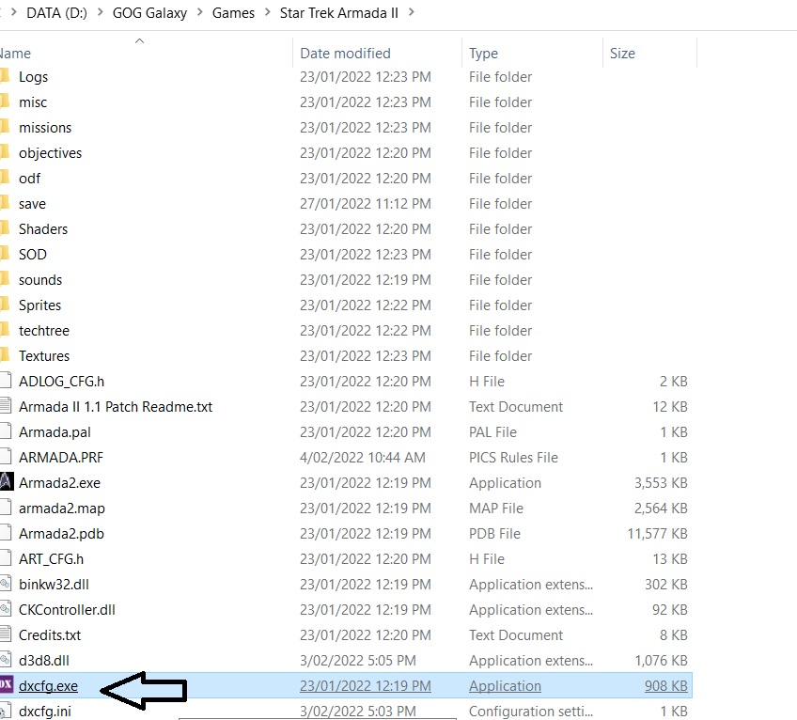
Task: Click the dxcfg.exe file name
Action: point(48,686)
